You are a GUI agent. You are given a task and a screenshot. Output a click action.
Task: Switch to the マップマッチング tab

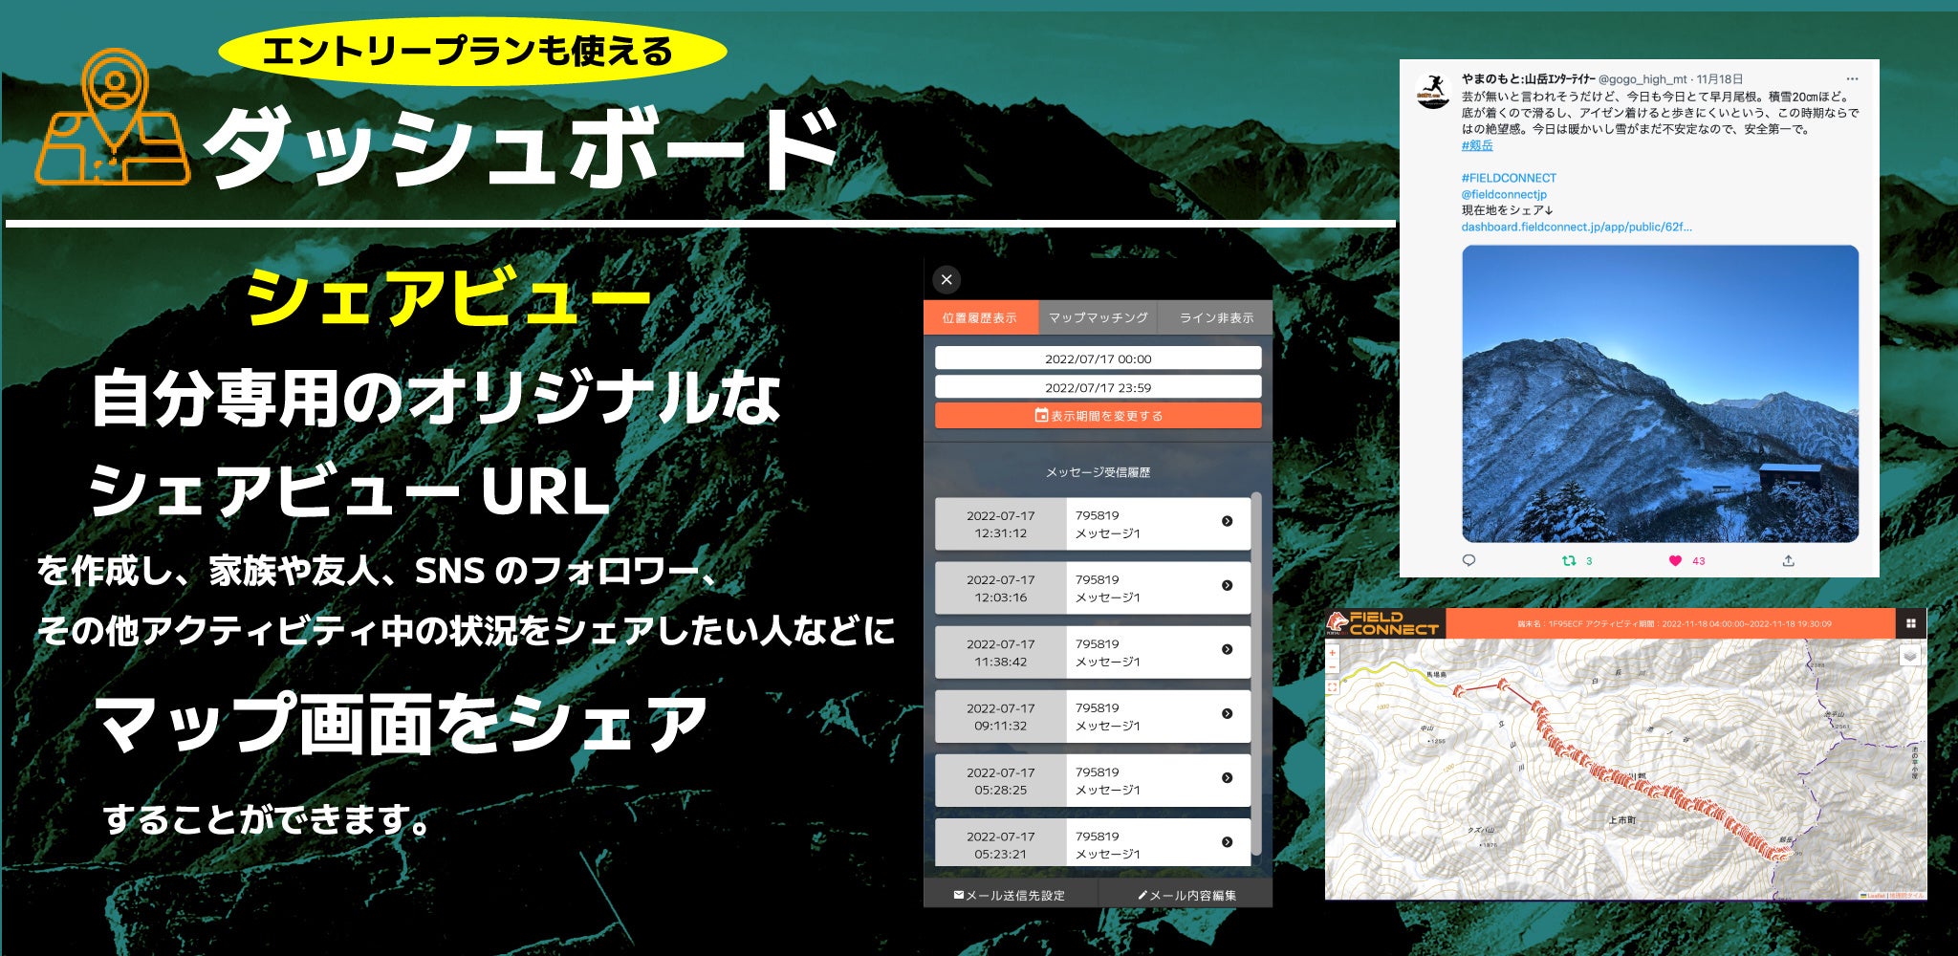1098,317
